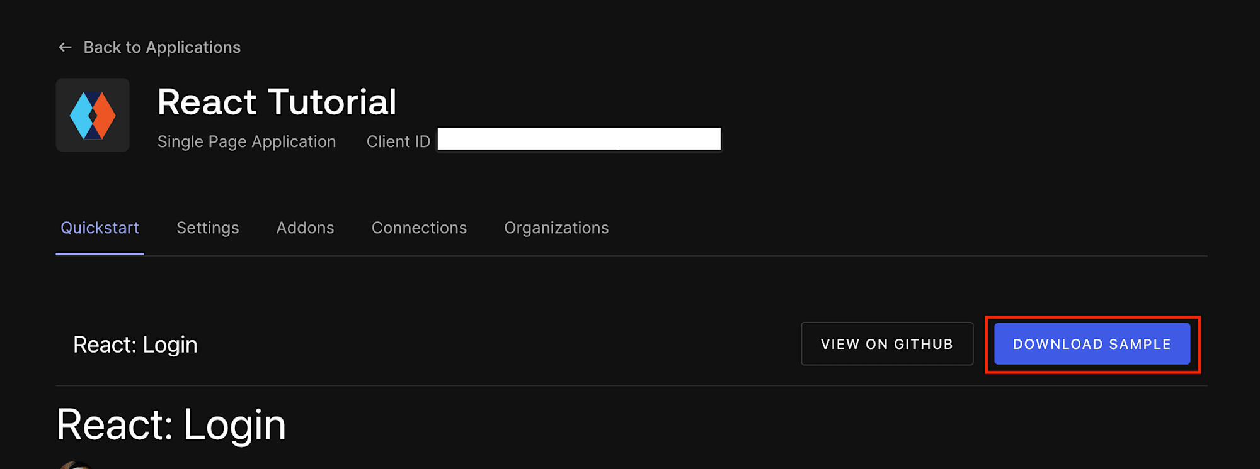Click the React Tutorial application title

[277, 102]
